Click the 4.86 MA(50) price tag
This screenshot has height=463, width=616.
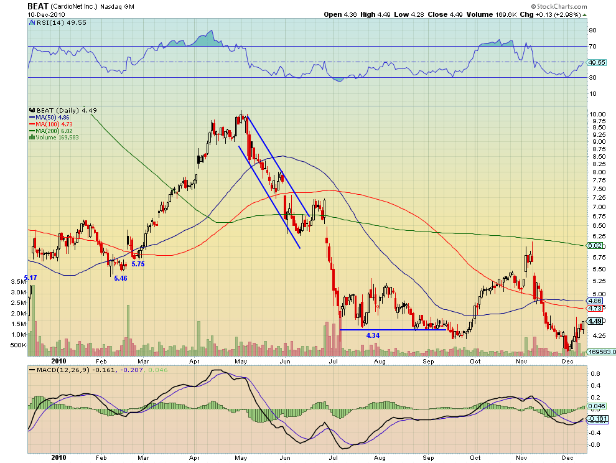tap(595, 301)
